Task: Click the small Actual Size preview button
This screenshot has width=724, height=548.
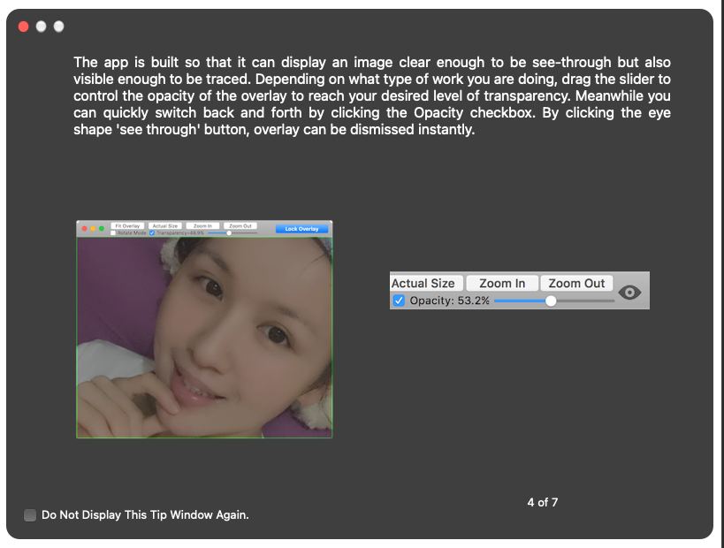Action: 164,226
